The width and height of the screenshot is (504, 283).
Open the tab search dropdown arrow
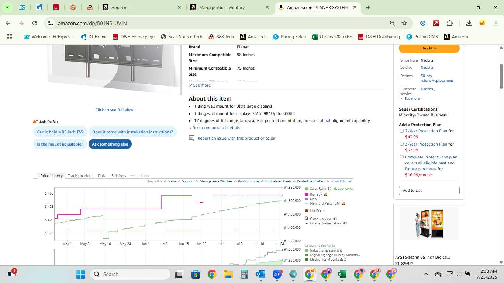tap(7, 7)
